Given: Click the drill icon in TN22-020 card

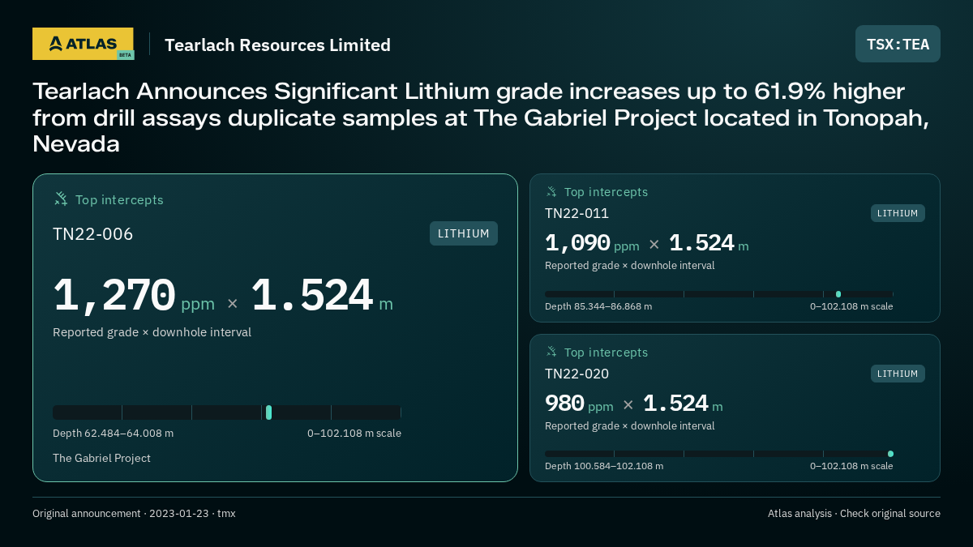Looking at the screenshot, I should point(551,353).
